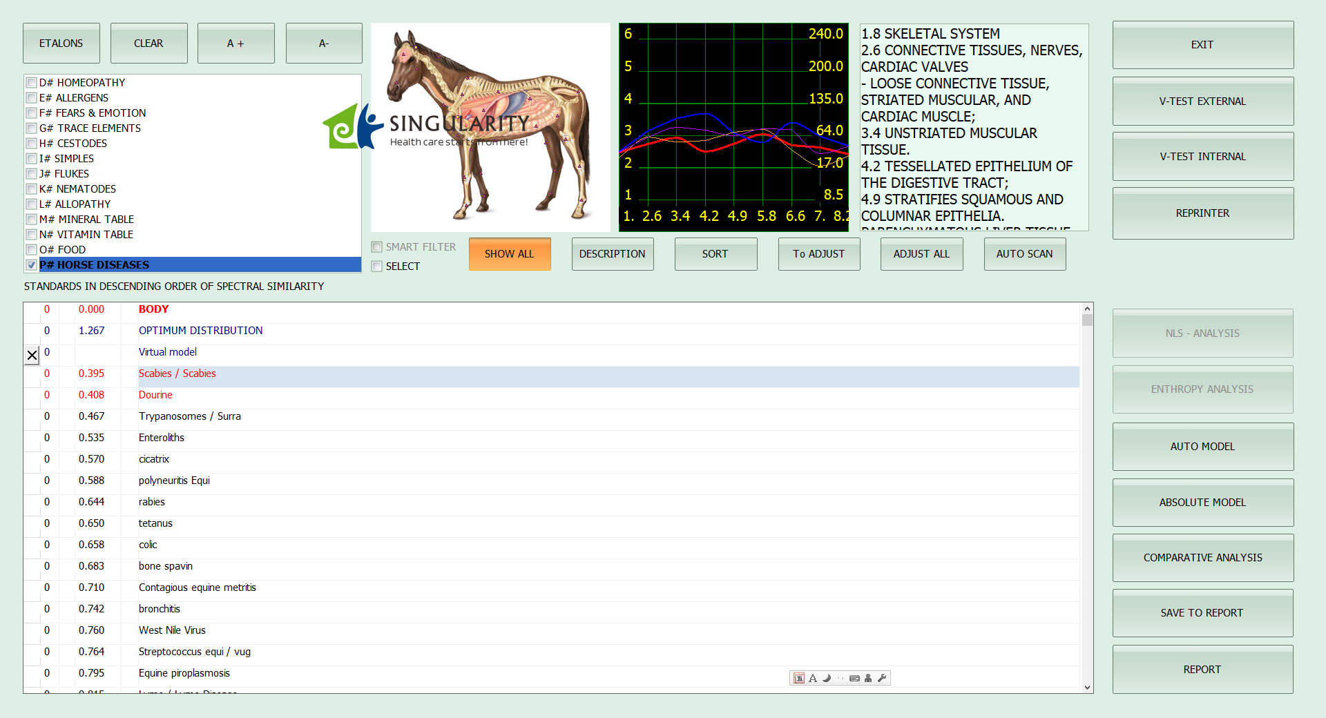Click the AUTO MODEL button
Screen dimensions: 1326x718
click(x=1202, y=447)
